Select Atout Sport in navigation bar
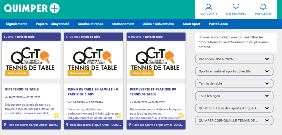This screenshot has height=135, width=282. pos(191,24)
